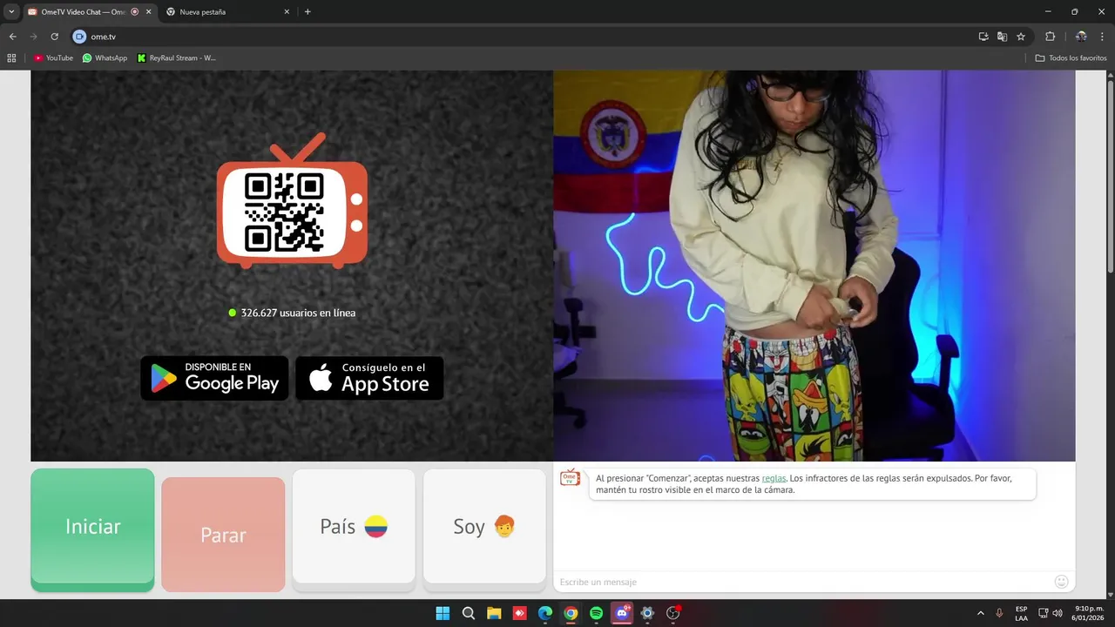Screen dimensions: 1115x627
Task: Open the Todos los favoritos folder
Action: (1071, 57)
